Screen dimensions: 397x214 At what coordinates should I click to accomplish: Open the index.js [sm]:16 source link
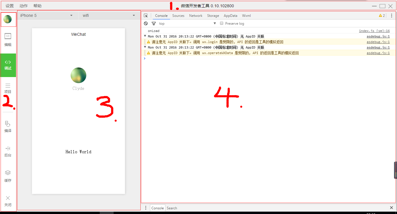[x=374, y=31]
